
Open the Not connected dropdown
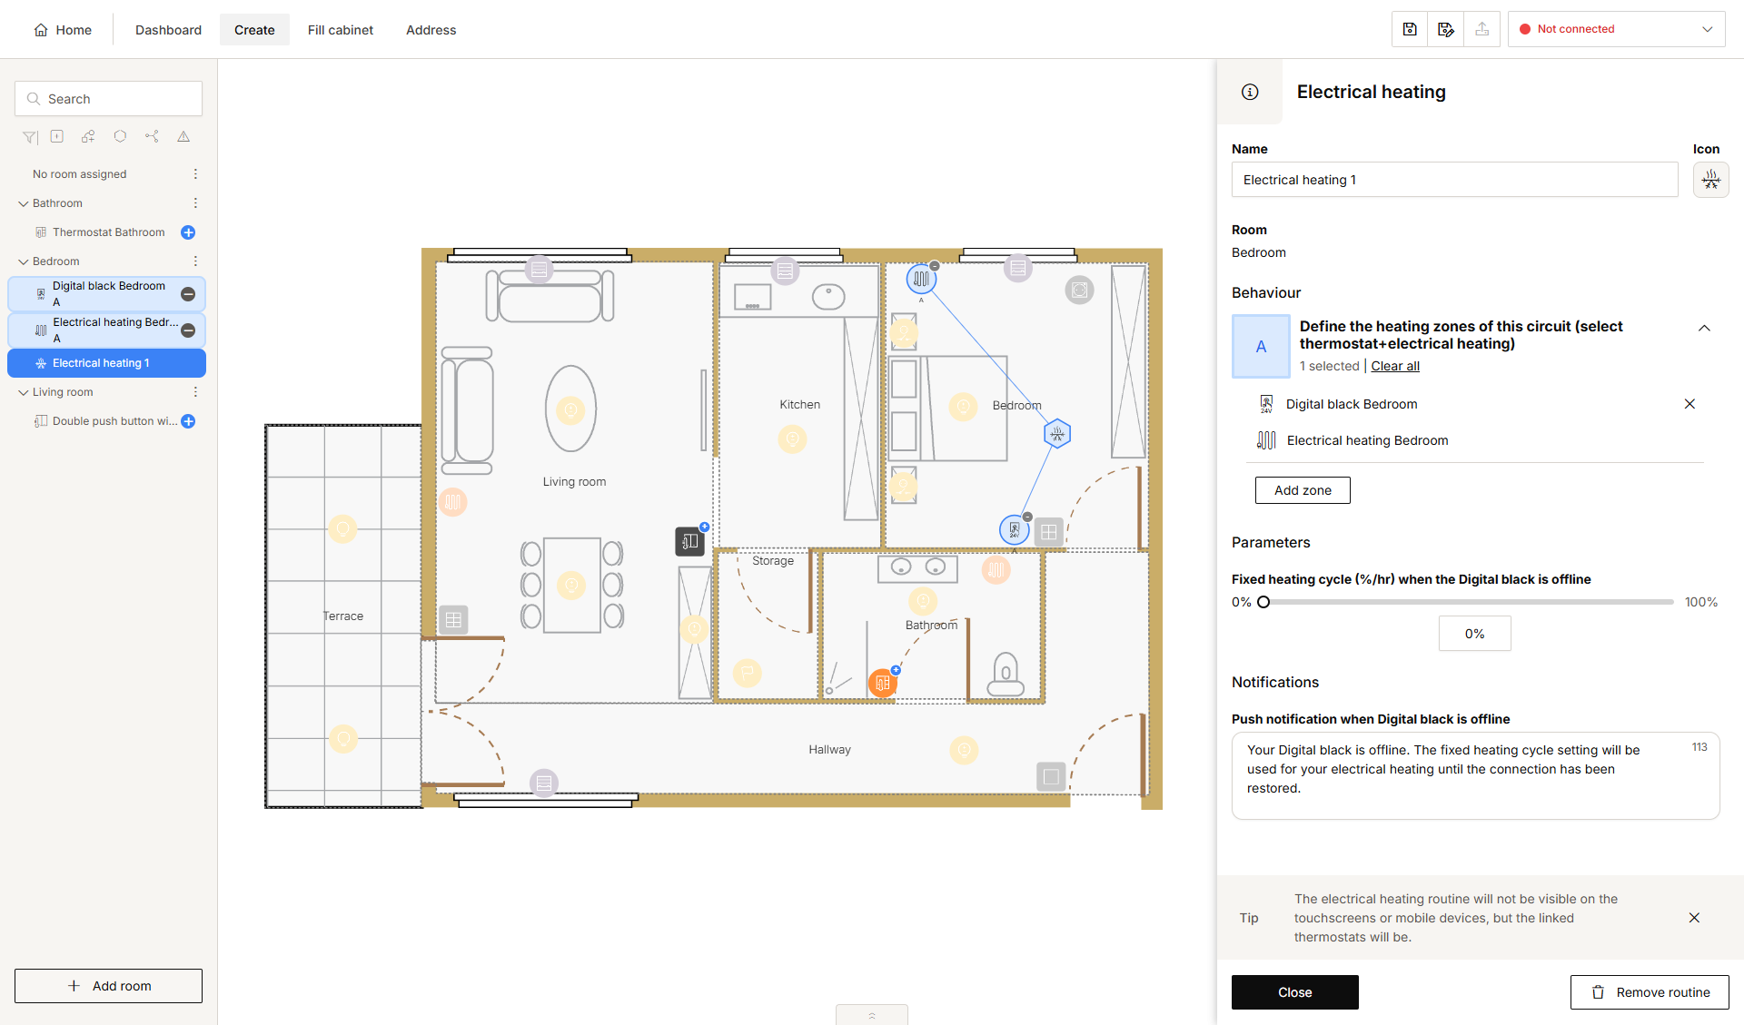click(1617, 29)
